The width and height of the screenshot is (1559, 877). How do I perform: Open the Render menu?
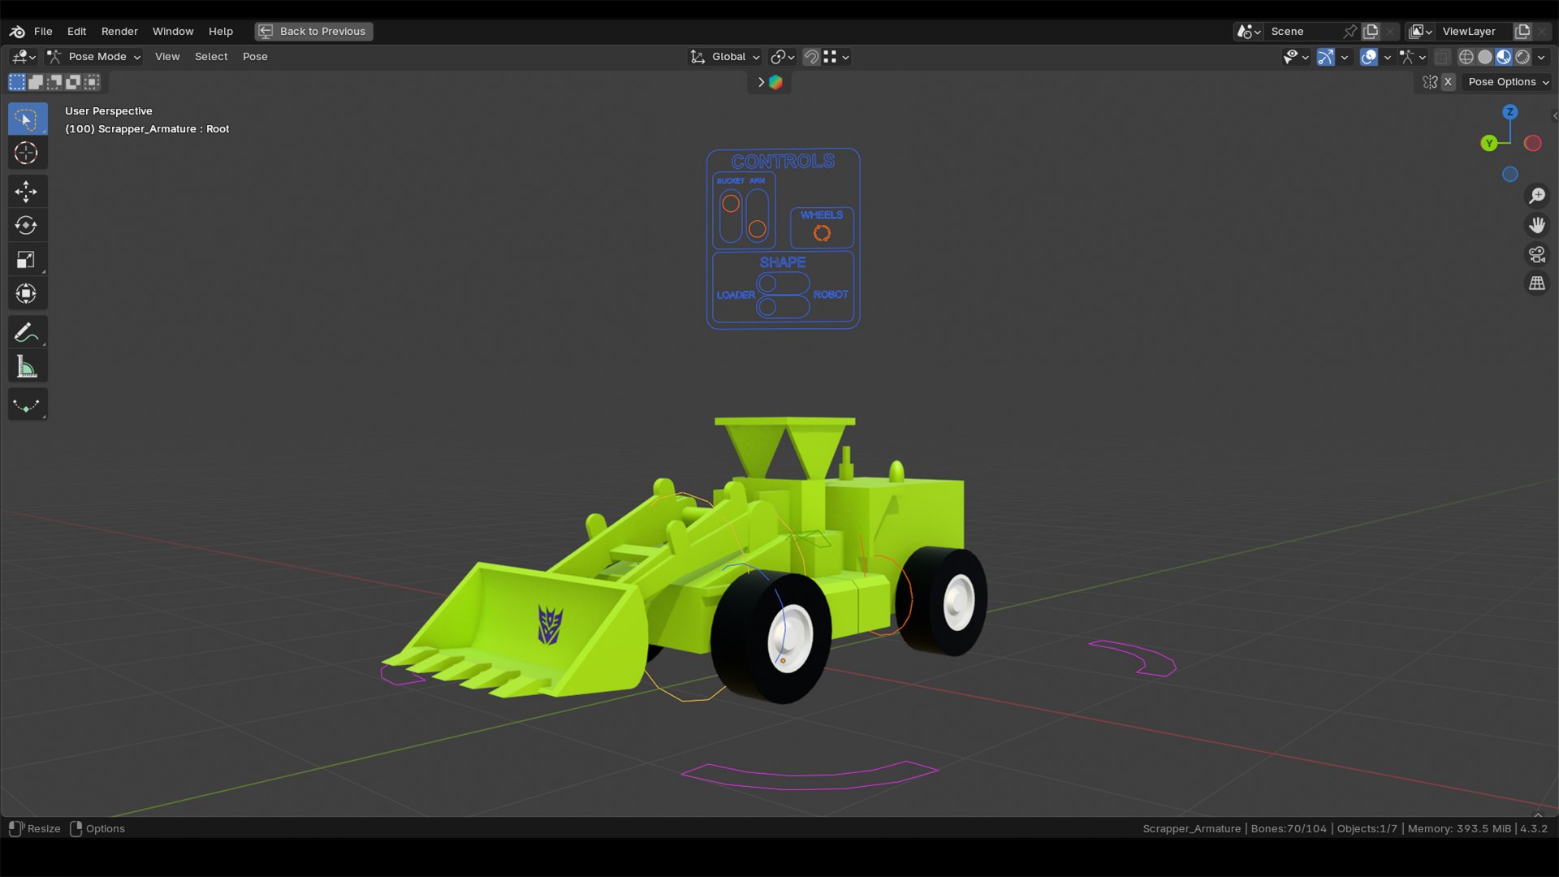coord(119,32)
